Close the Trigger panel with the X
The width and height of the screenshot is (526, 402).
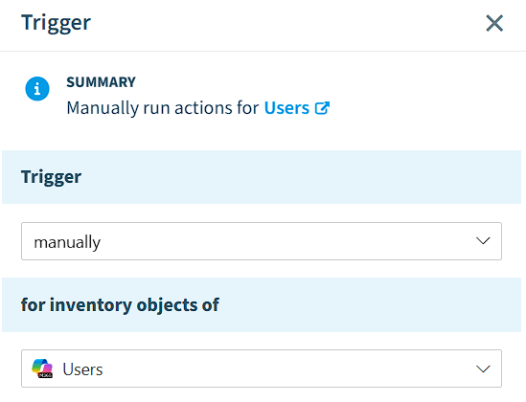[x=494, y=23]
